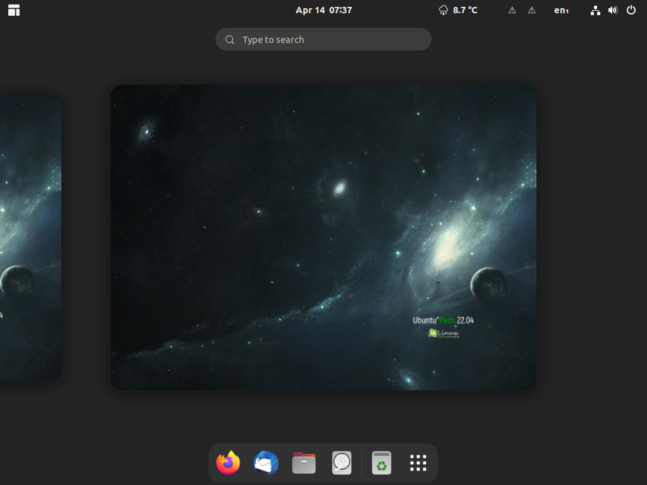This screenshot has width=647, height=485.
Task: Click the Type to search field
Action: tap(323, 39)
